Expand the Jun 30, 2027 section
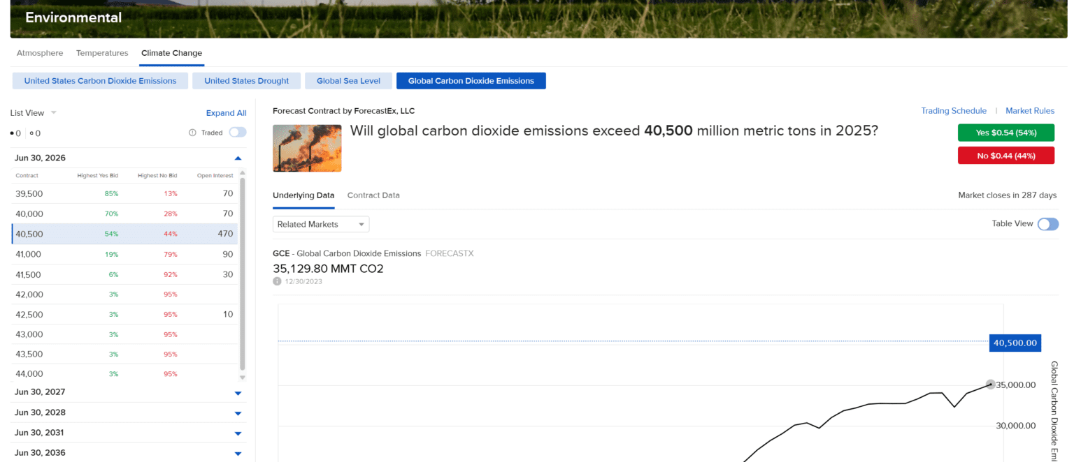The width and height of the screenshot is (1074, 462). [x=238, y=393]
